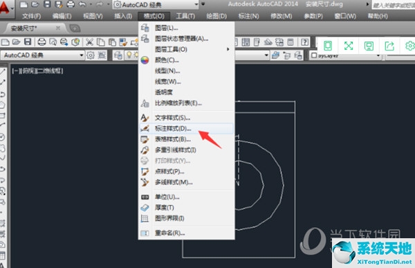Select 文字样式(S)... menu item
The width and height of the screenshot is (415, 268).
pos(186,118)
